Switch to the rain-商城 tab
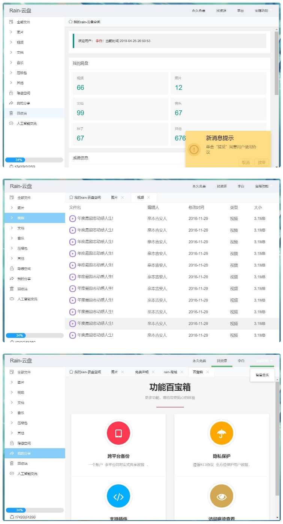Viewport: 283px width, 524px height. point(170,372)
